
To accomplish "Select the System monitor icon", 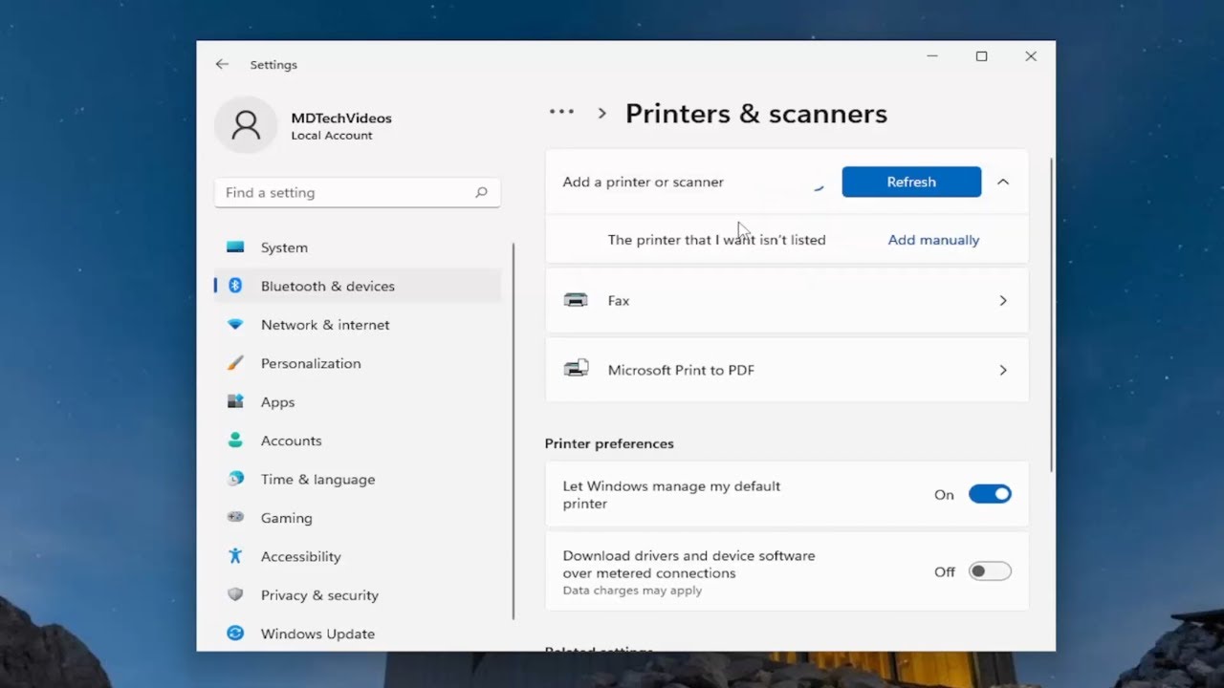I will [235, 247].
